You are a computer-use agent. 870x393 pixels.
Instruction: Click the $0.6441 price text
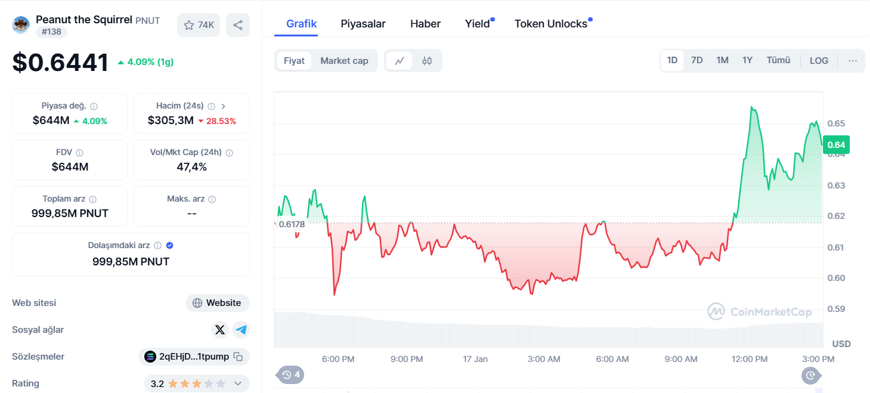click(x=60, y=63)
